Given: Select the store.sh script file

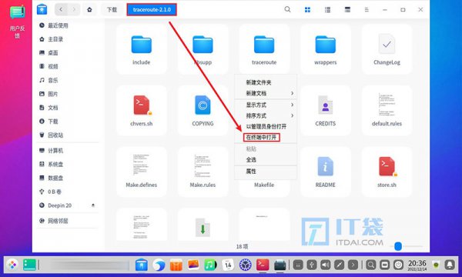Looking at the screenshot, I should [387, 172].
